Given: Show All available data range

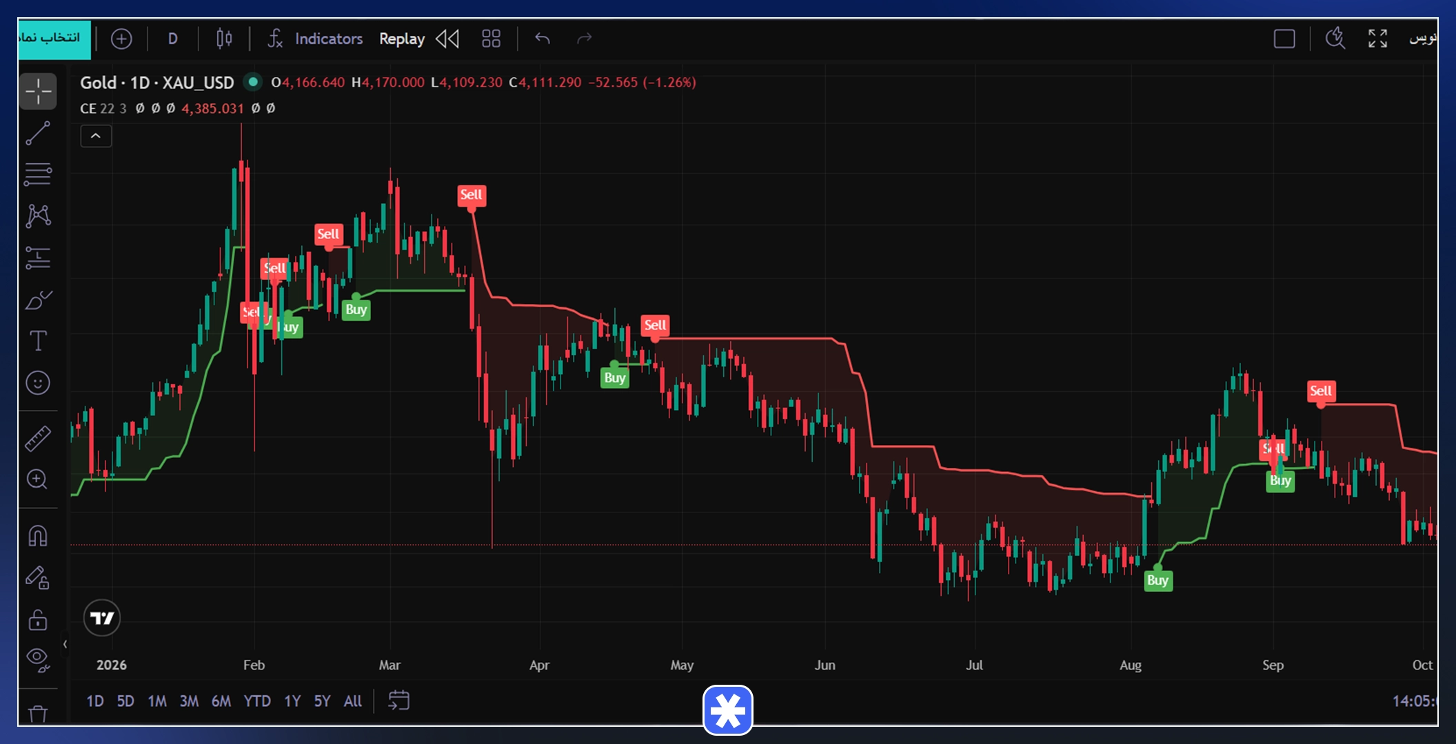Looking at the screenshot, I should point(353,701).
